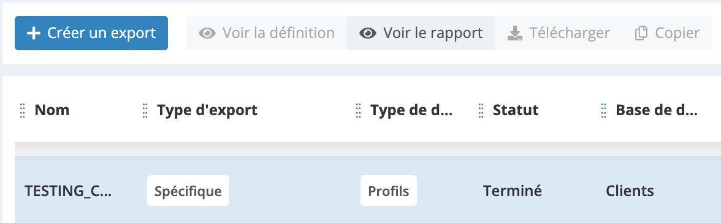Click the Télécharger button label
721x223 pixels.
point(569,33)
